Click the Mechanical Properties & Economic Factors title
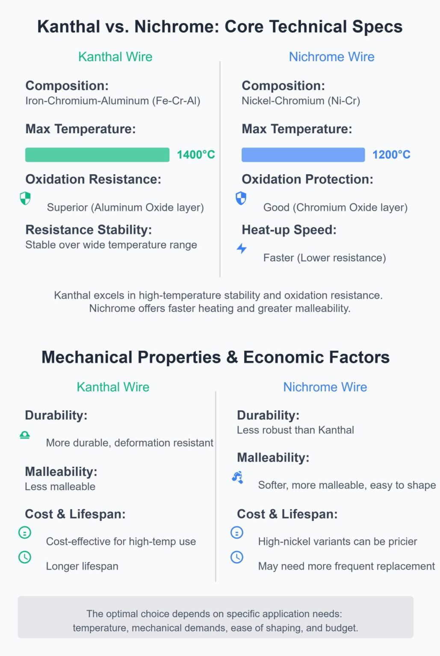This screenshot has width=440, height=656. [216, 357]
